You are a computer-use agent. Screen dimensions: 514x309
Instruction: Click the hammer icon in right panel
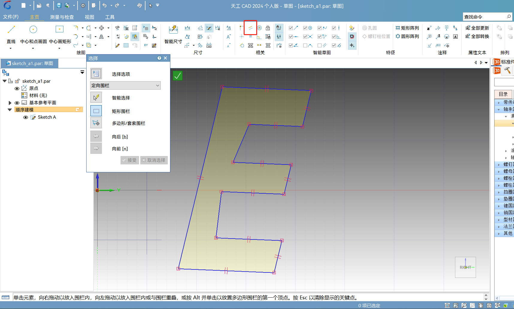[x=507, y=70]
